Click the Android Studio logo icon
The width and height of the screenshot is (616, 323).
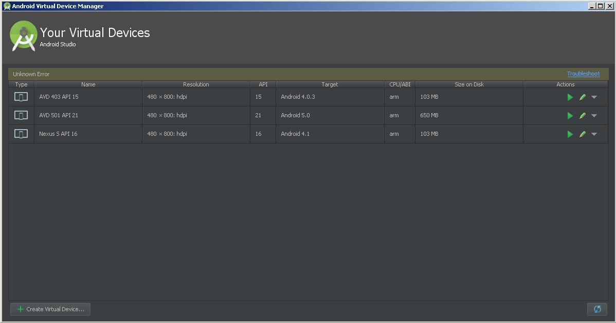24,36
